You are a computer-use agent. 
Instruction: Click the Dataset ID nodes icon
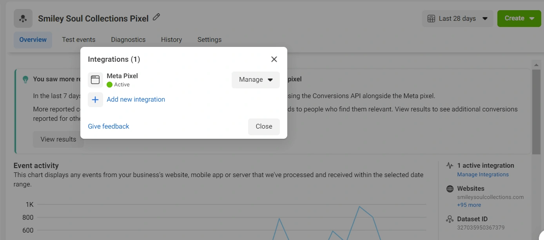(450, 219)
